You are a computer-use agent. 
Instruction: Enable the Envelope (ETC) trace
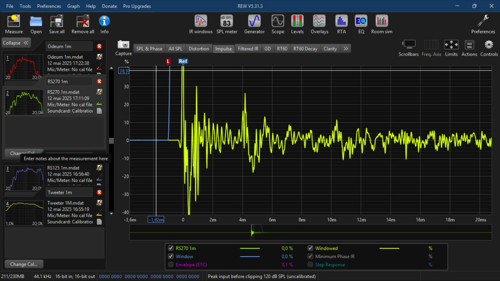pos(171,265)
